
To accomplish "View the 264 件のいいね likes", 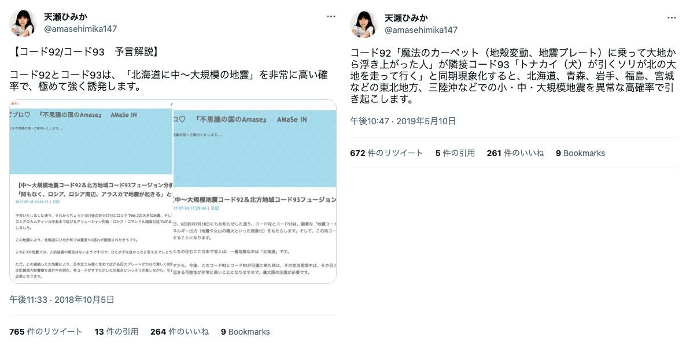I will (179, 332).
